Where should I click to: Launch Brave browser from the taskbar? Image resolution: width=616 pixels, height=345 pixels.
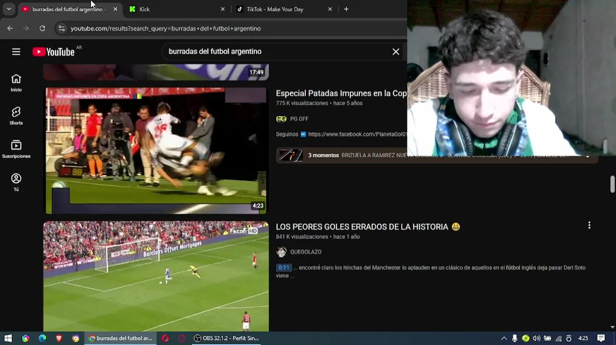[59, 338]
